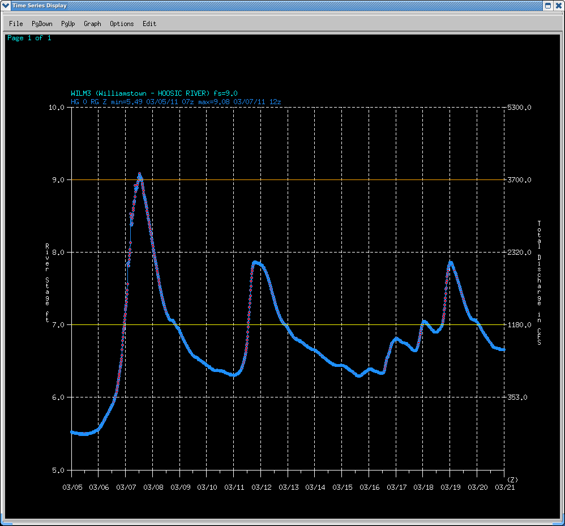Select the HG 0 RG Z trace legend
Screen dimensions: 565x526
click(x=176, y=102)
